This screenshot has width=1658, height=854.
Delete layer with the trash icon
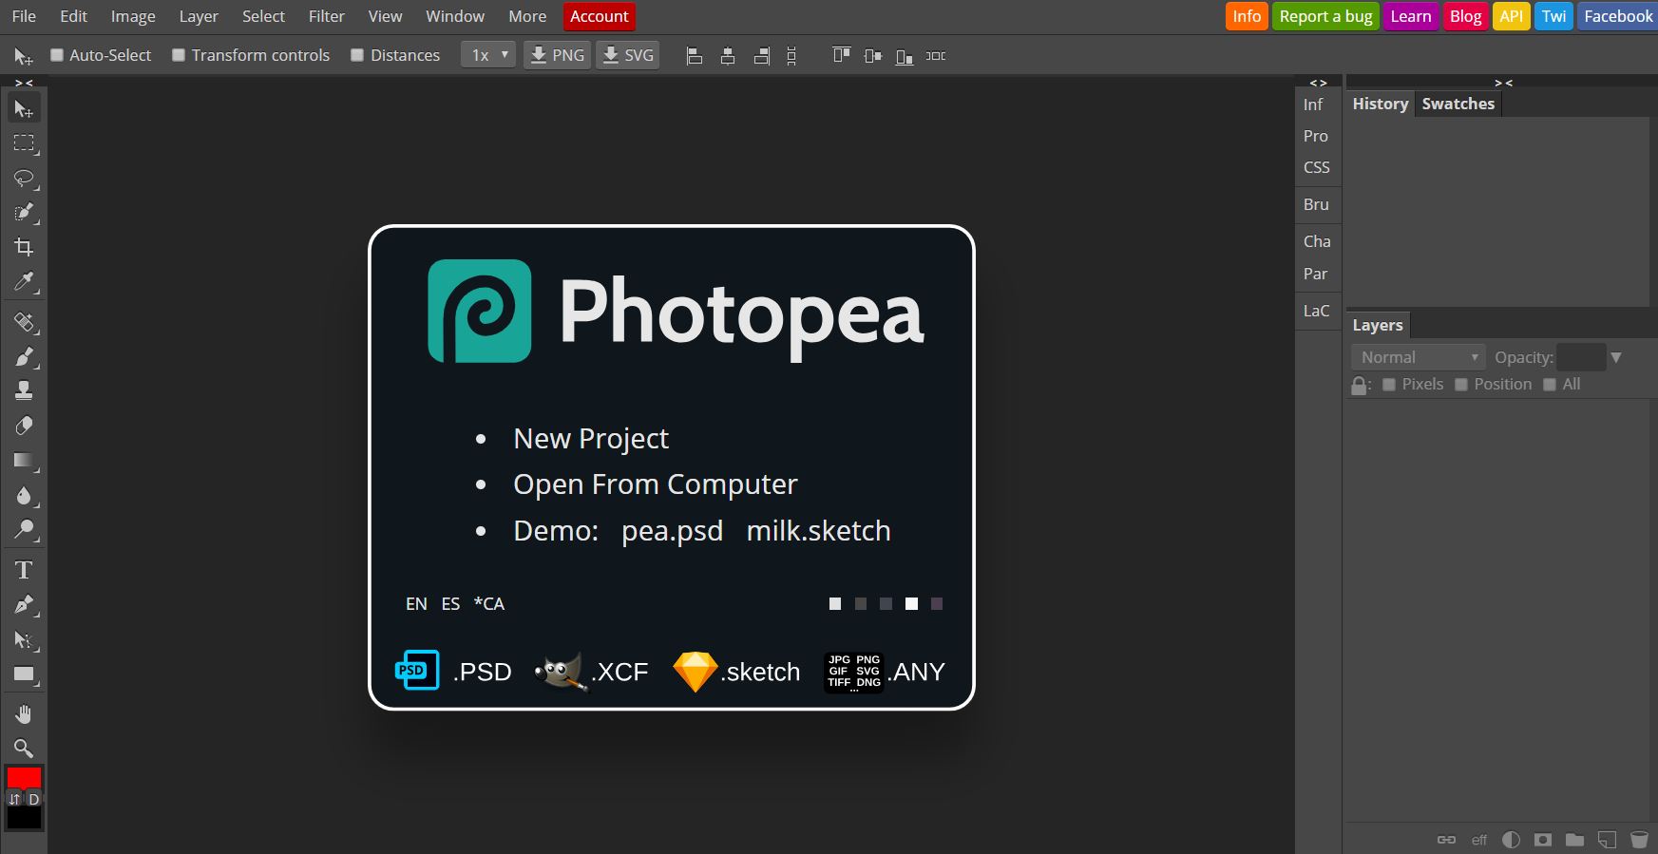coord(1639,840)
